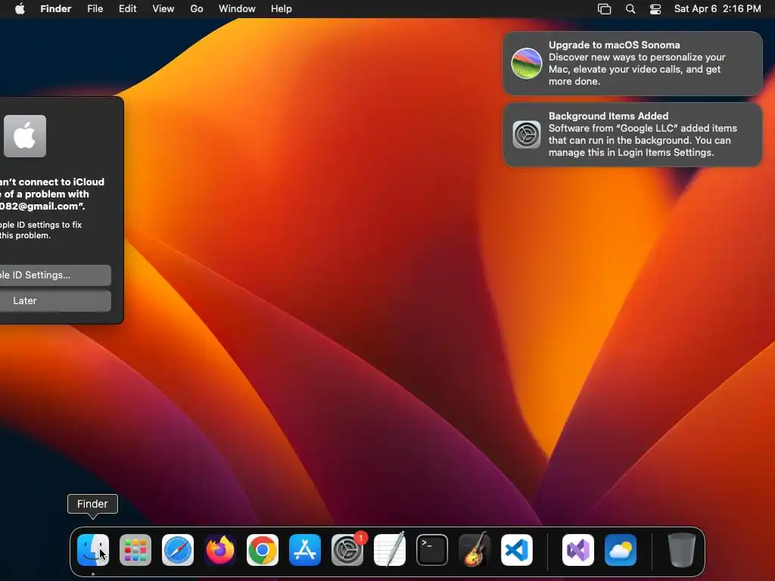This screenshot has width=775, height=581.
Task: Open the Background Items Added notification
Action: coord(633,135)
